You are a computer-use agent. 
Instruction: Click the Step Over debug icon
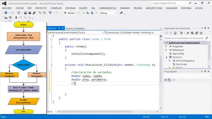tap(92, 13)
